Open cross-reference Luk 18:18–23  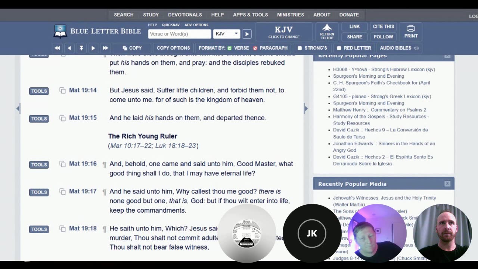coord(176,146)
